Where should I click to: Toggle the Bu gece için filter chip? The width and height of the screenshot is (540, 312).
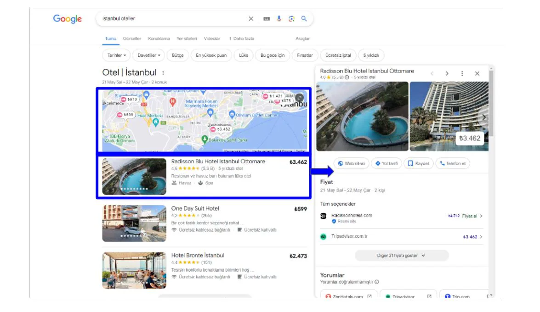[273, 56]
